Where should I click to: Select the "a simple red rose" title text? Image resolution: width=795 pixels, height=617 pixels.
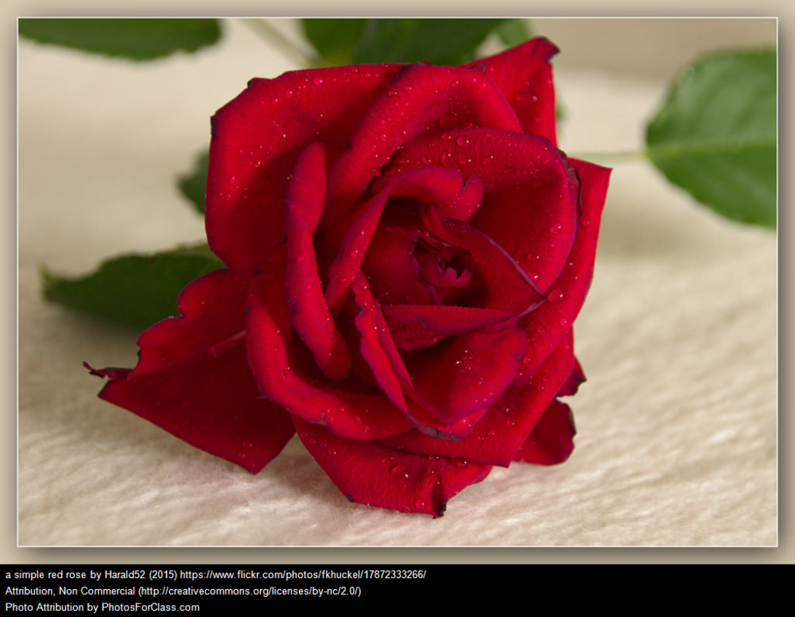click(43, 574)
